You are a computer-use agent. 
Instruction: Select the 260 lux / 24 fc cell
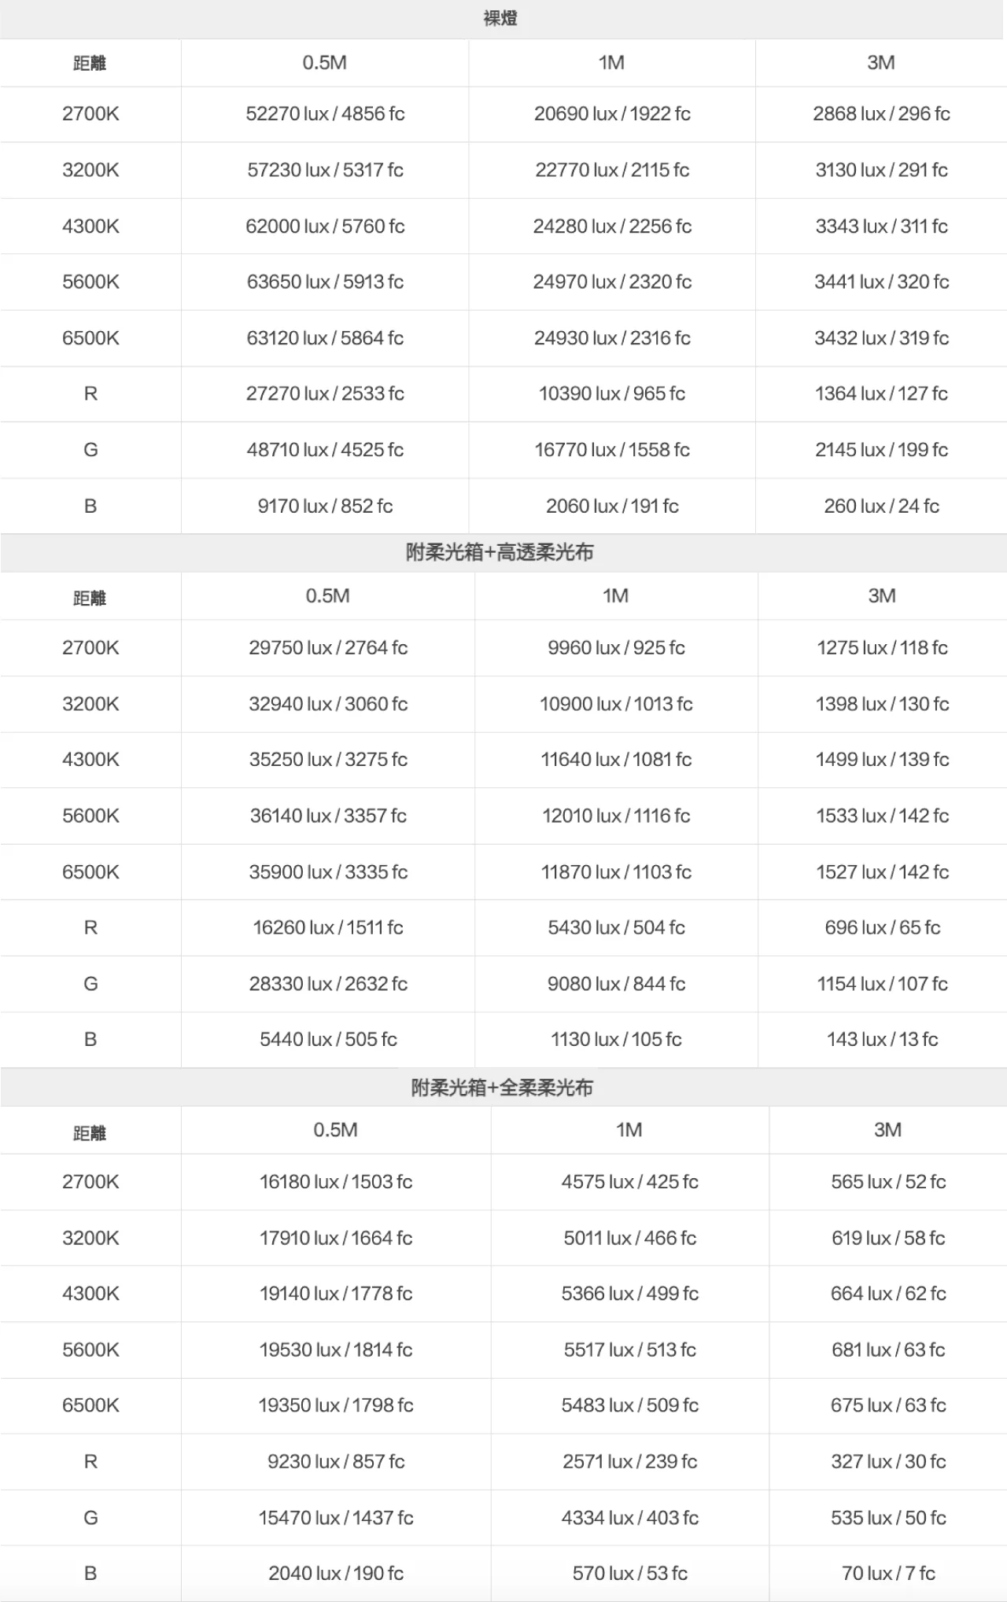(881, 506)
